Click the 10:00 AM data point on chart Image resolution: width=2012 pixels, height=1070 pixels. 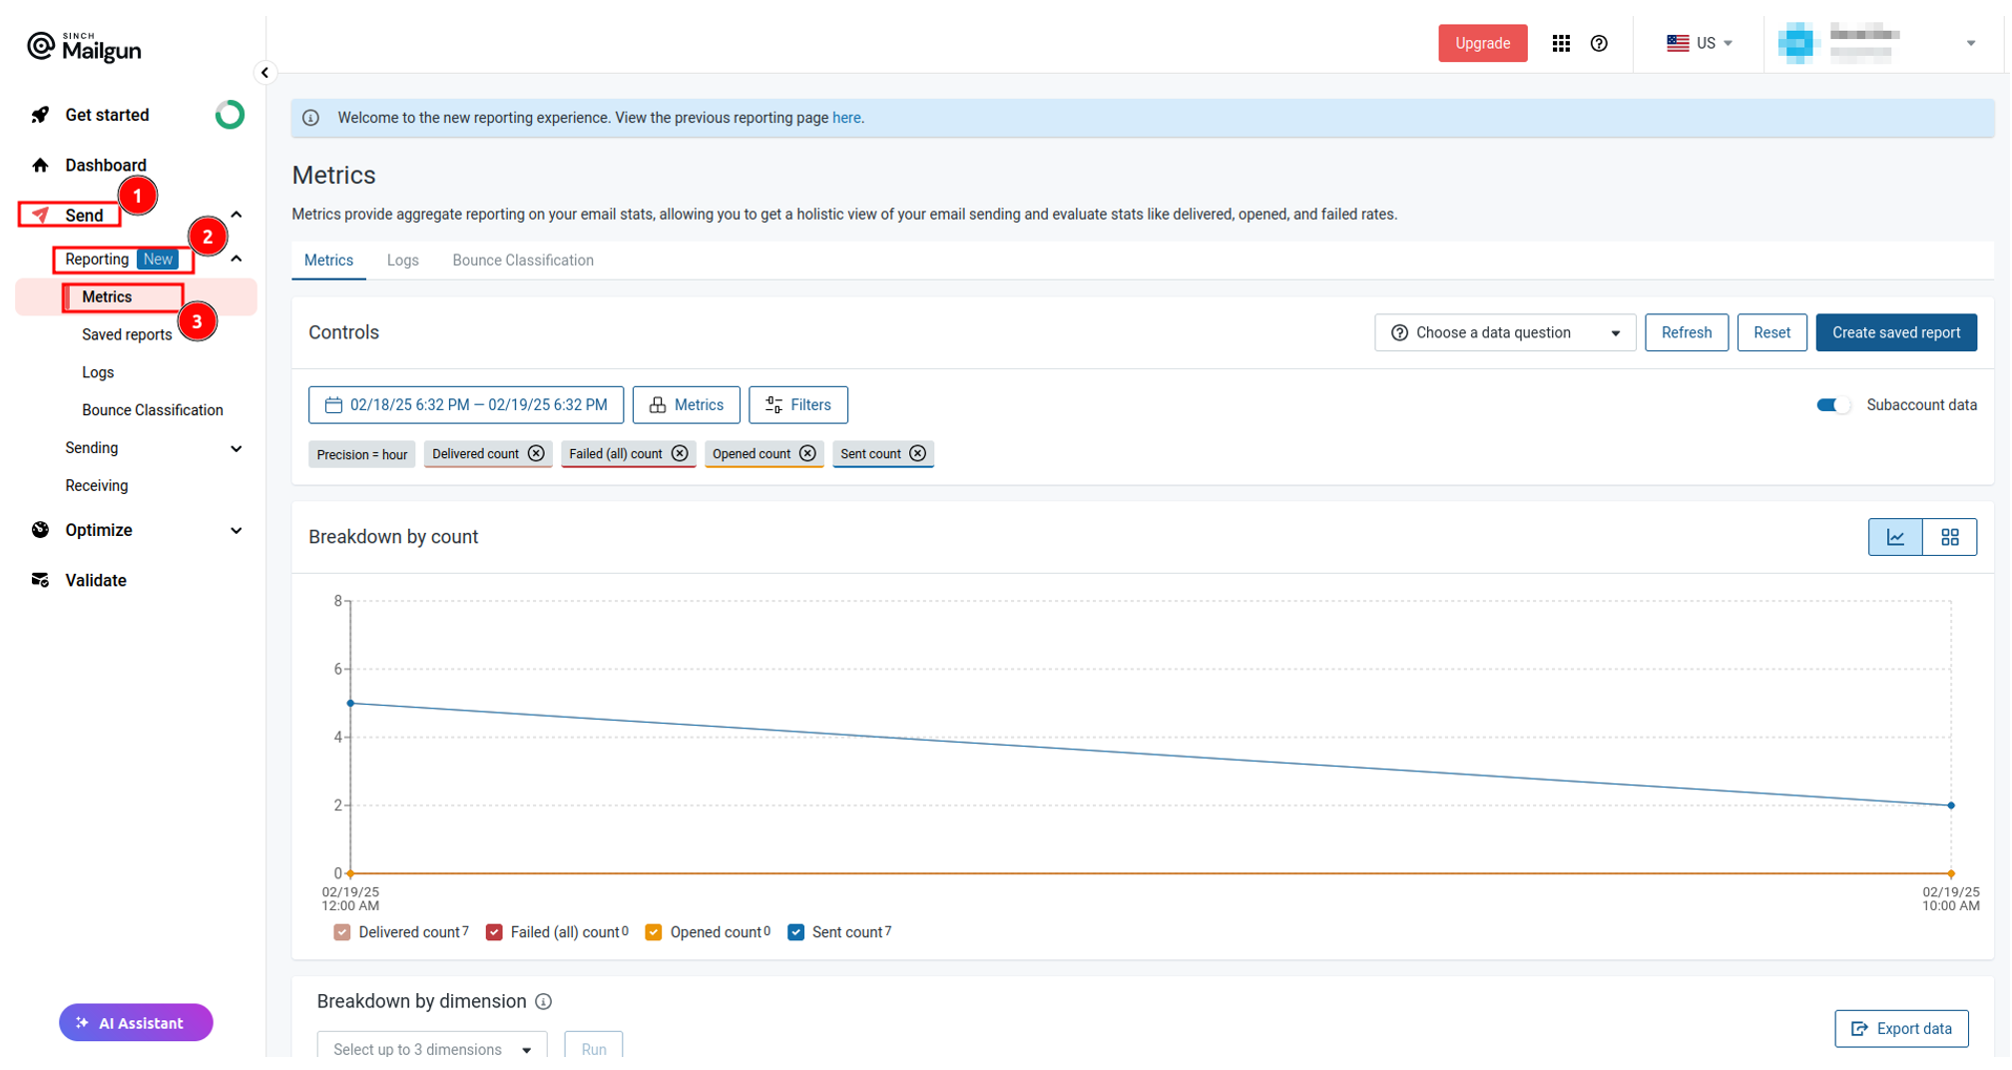[x=1951, y=804]
